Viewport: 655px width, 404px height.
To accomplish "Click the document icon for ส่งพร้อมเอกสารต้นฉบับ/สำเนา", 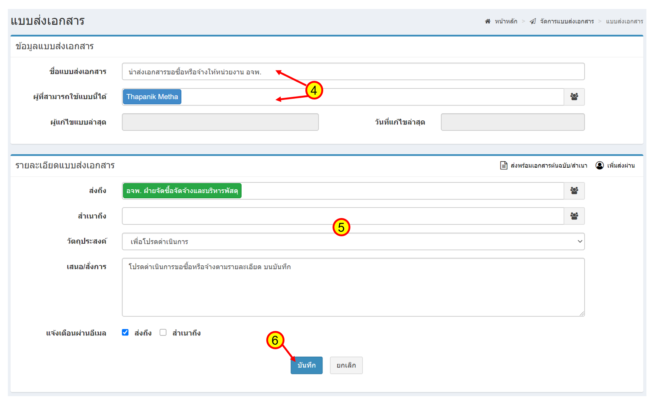I will click(x=503, y=165).
